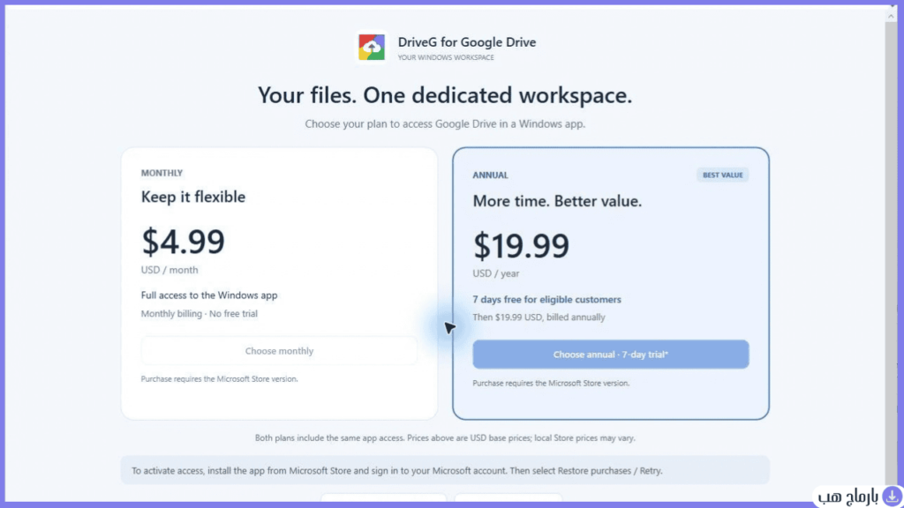Click 'Both plans include the same app access' note
The width and height of the screenshot is (904, 508).
coord(445,438)
